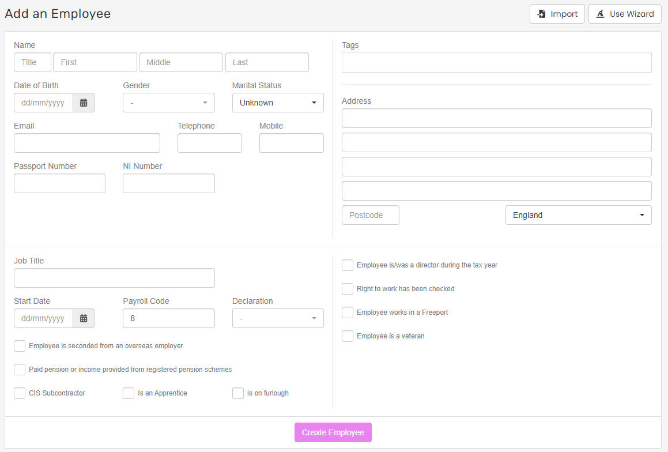Enable Employee works in a Freeport
Viewport: 668px width, 452px height.
(x=348, y=312)
